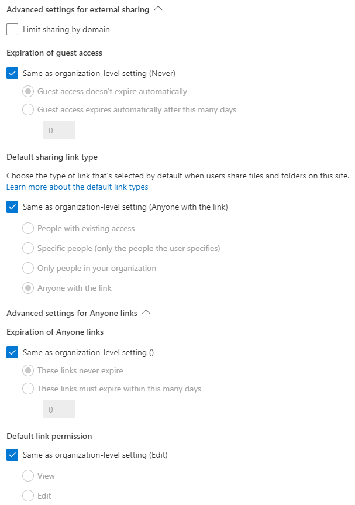Uncheck organization-level setting (Edit) checkbox

tap(12, 455)
